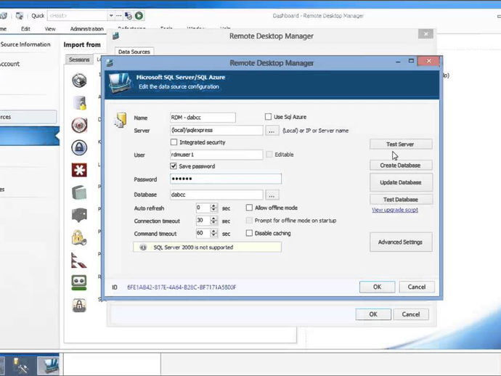Screen dimensions: 501x376
Task: Choose the red circular target import icon
Action: point(79,126)
